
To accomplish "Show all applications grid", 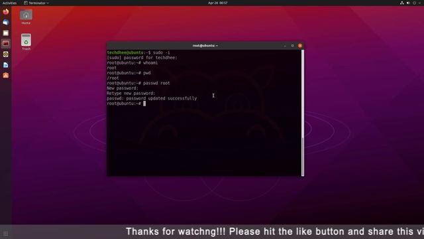I will coord(6,234).
